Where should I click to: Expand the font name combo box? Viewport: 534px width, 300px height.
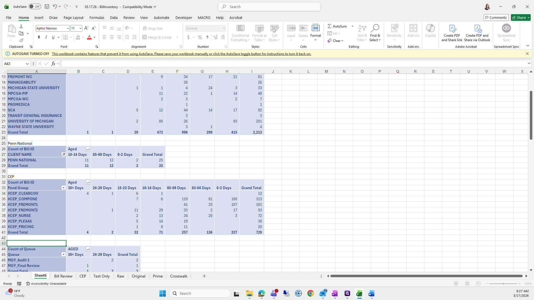click(68, 28)
